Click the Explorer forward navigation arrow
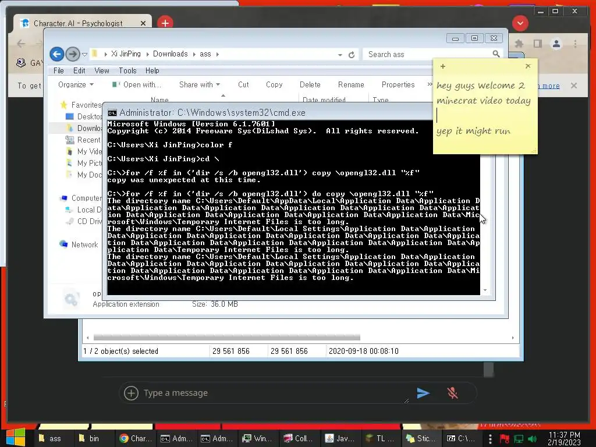Screen dimensions: 596x447 [x=72, y=54]
